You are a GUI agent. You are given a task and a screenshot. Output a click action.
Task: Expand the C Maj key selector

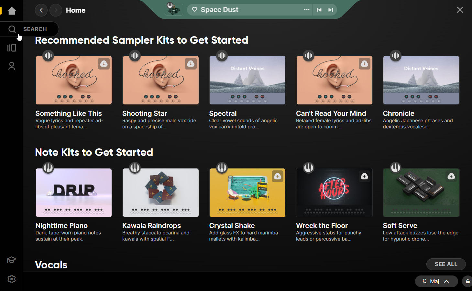pos(436,281)
